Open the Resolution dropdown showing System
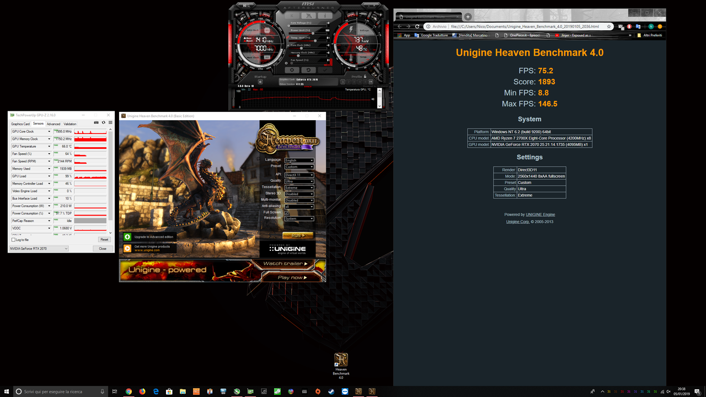 point(299,218)
